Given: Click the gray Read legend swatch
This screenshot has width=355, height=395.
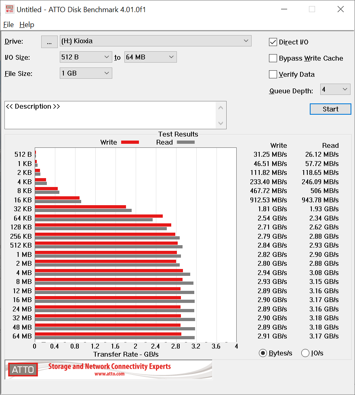Looking at the screenshot, I should click(x=186, y=142).
